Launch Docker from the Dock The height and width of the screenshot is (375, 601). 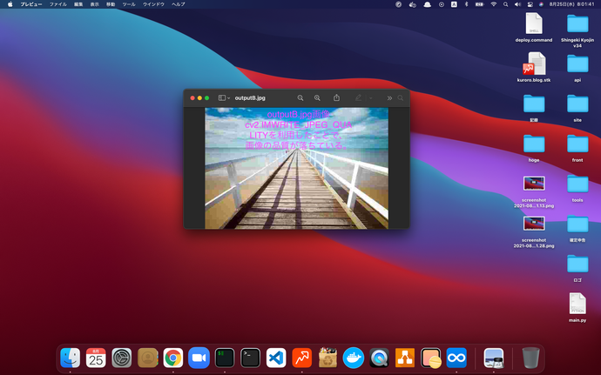pos(354,358)
